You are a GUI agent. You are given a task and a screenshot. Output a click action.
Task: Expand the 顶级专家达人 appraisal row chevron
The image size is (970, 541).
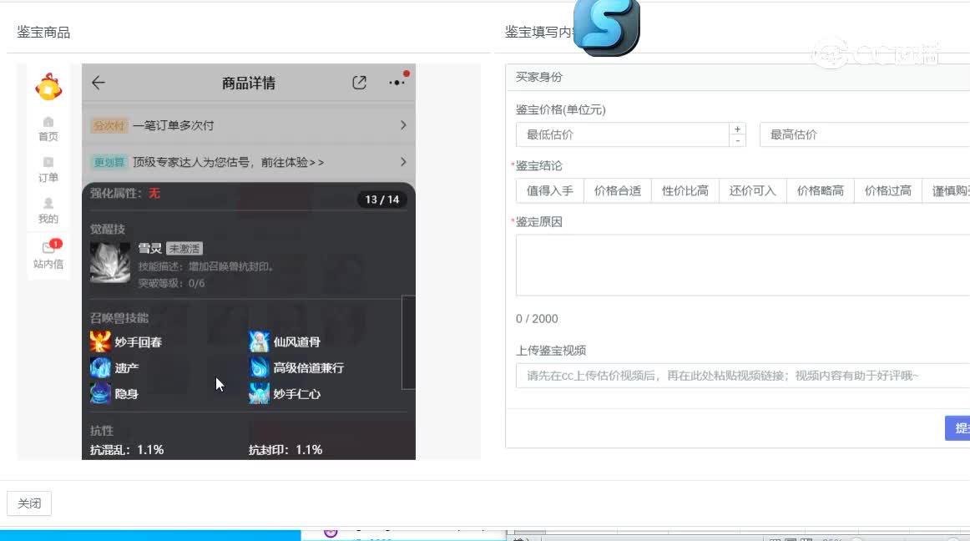tap(403, 162)
